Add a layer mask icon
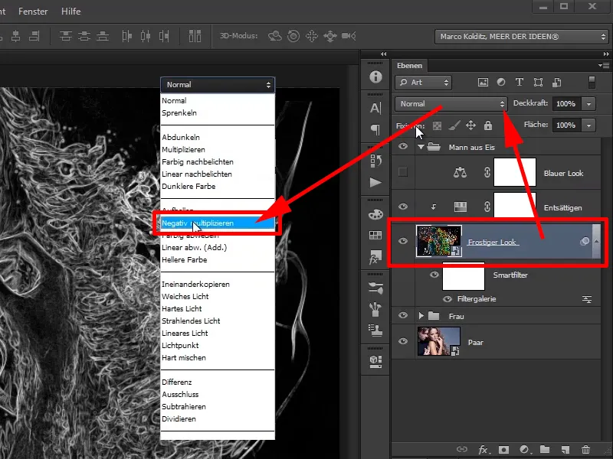 coord(504,450)
